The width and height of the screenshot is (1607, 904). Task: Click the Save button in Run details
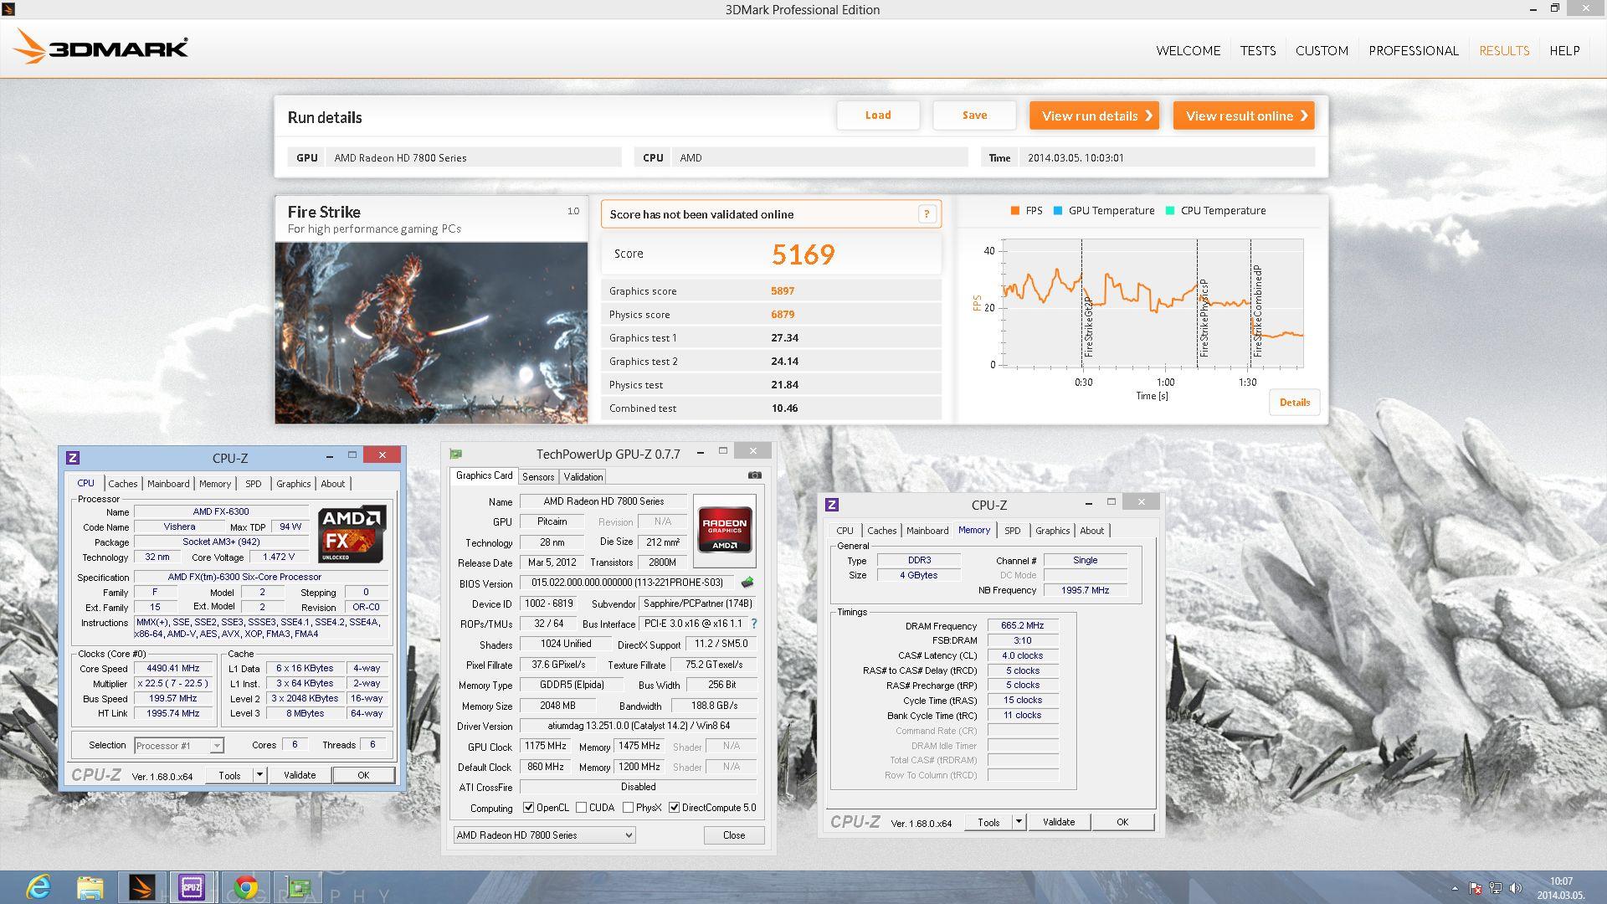coord(974,116)
